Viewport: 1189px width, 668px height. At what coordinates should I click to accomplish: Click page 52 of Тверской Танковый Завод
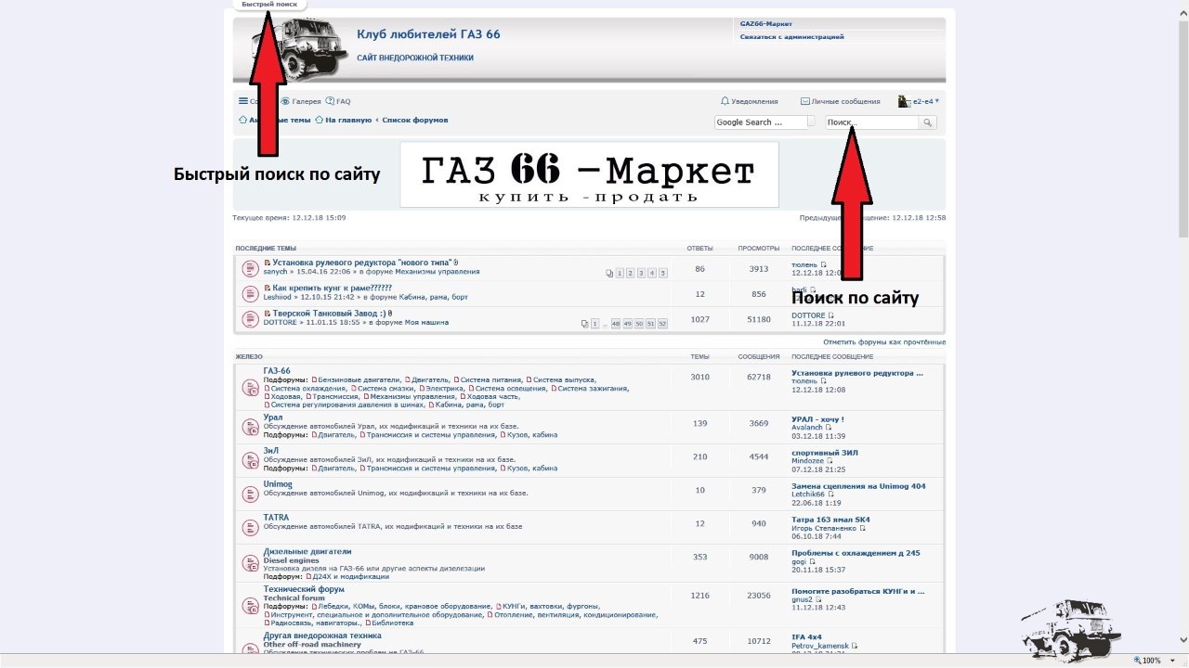click(x=662, y=324)
